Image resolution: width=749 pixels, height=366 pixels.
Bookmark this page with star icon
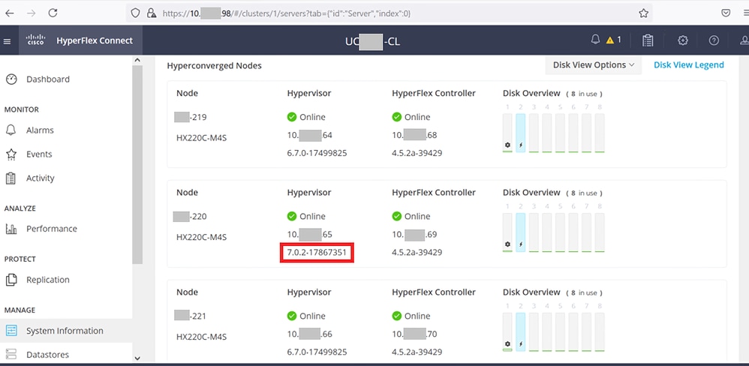point(643,13)
